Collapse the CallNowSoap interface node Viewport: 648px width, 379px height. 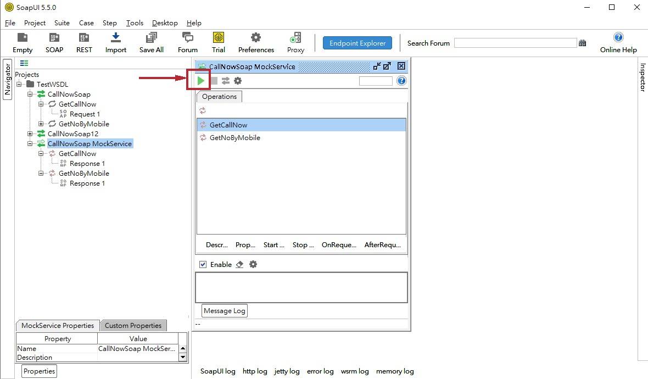point(30,94)
